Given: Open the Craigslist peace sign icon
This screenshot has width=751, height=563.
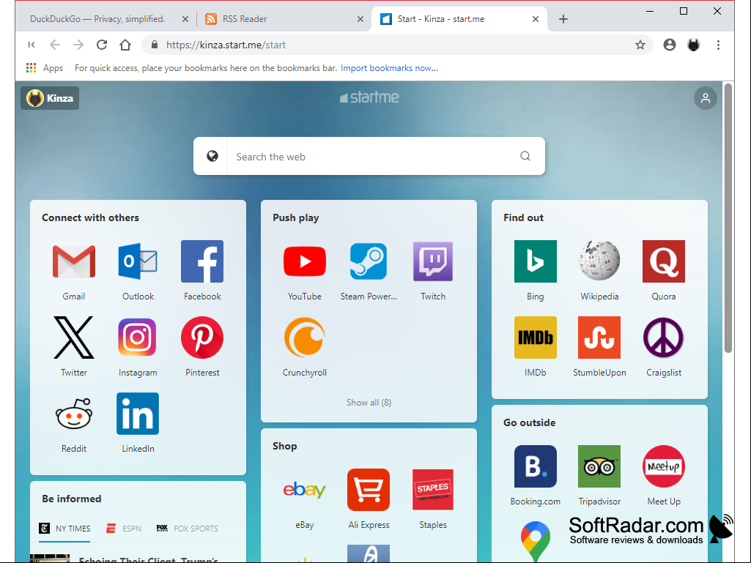Looking at the screenshot, I should (x=664, y=338).
